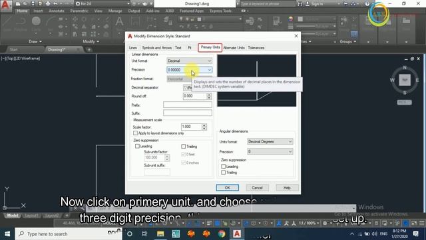Expand the Draw panel flyout
This screenshot has height=240, width=426.
pos(35,41)
